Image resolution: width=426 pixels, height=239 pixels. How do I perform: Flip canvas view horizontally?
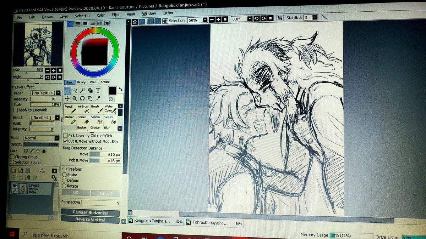pyautogui.click(x=280, y=18)
